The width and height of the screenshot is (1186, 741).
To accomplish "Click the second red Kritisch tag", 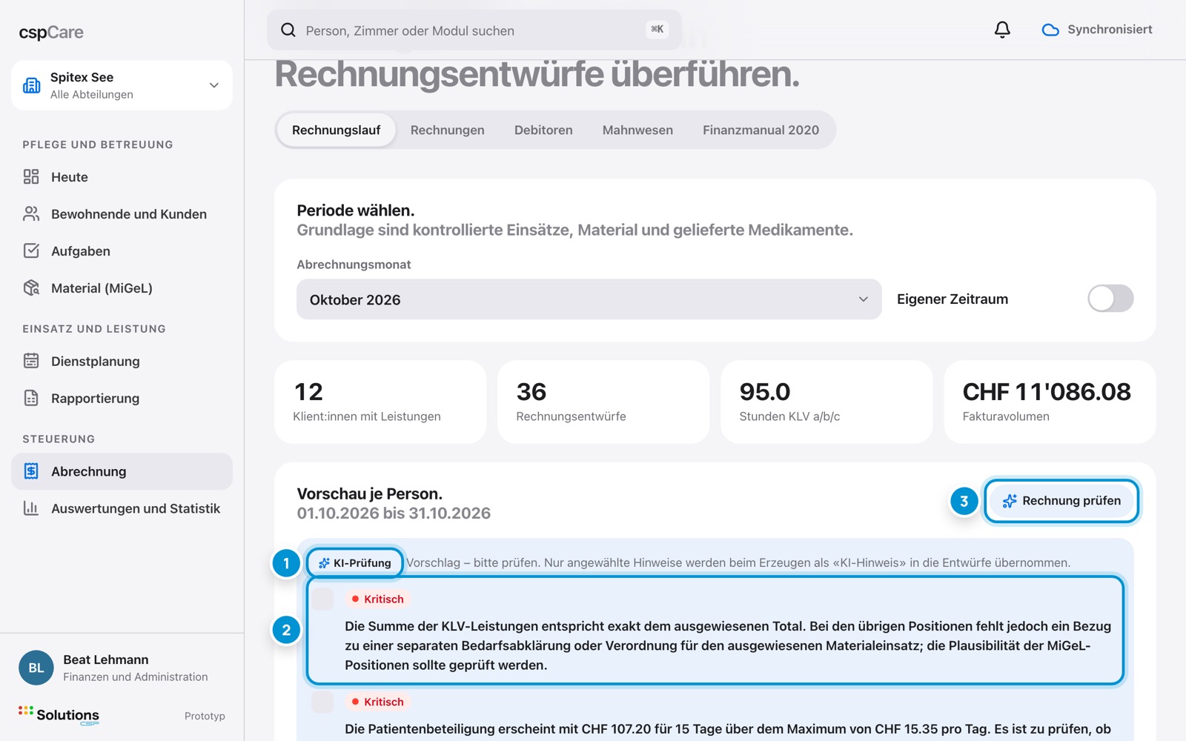I will click(x=378, y=702).
